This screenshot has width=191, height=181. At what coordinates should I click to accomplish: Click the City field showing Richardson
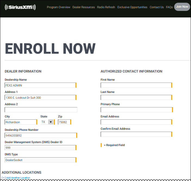coord(21,122)
